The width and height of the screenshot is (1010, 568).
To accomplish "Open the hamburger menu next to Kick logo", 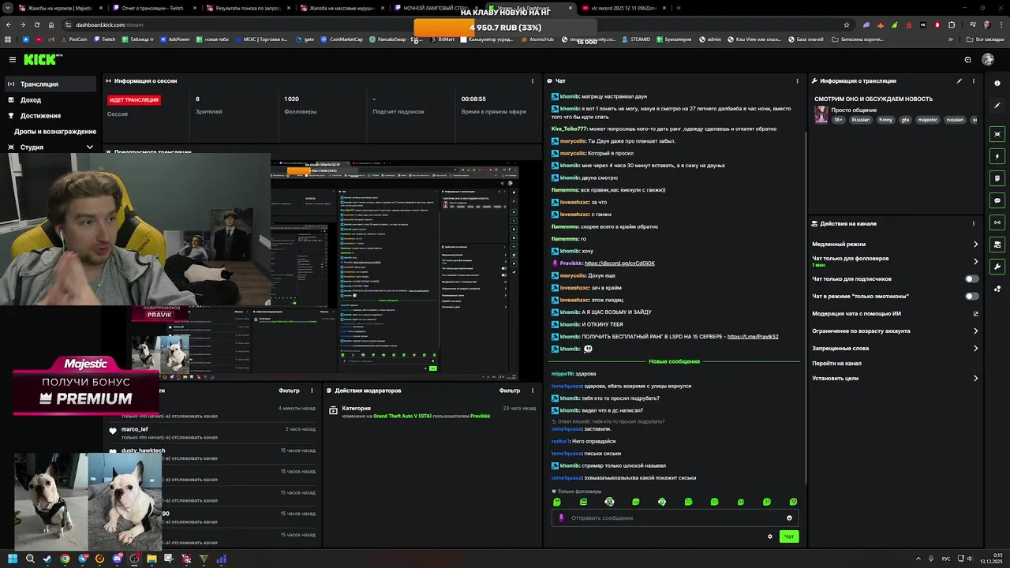I will pyautogui.click(x=12, y=59).
